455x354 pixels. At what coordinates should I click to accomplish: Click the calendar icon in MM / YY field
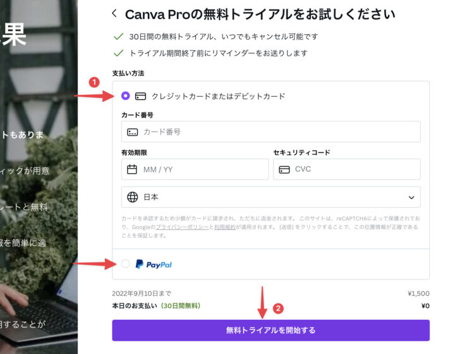(x=132, y=169)
